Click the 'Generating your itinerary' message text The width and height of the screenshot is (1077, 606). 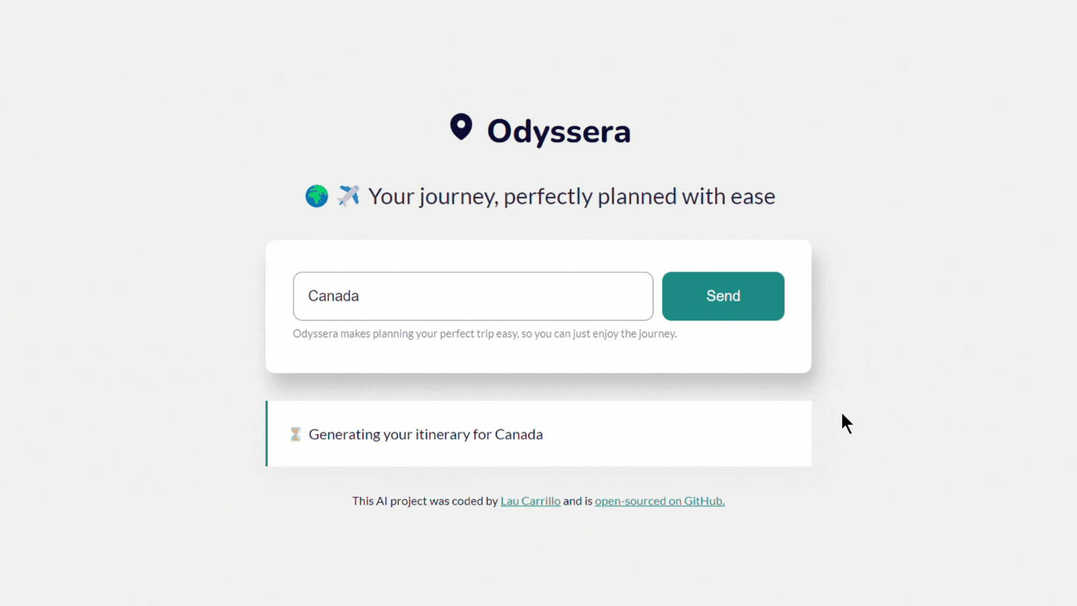point(425,434)
